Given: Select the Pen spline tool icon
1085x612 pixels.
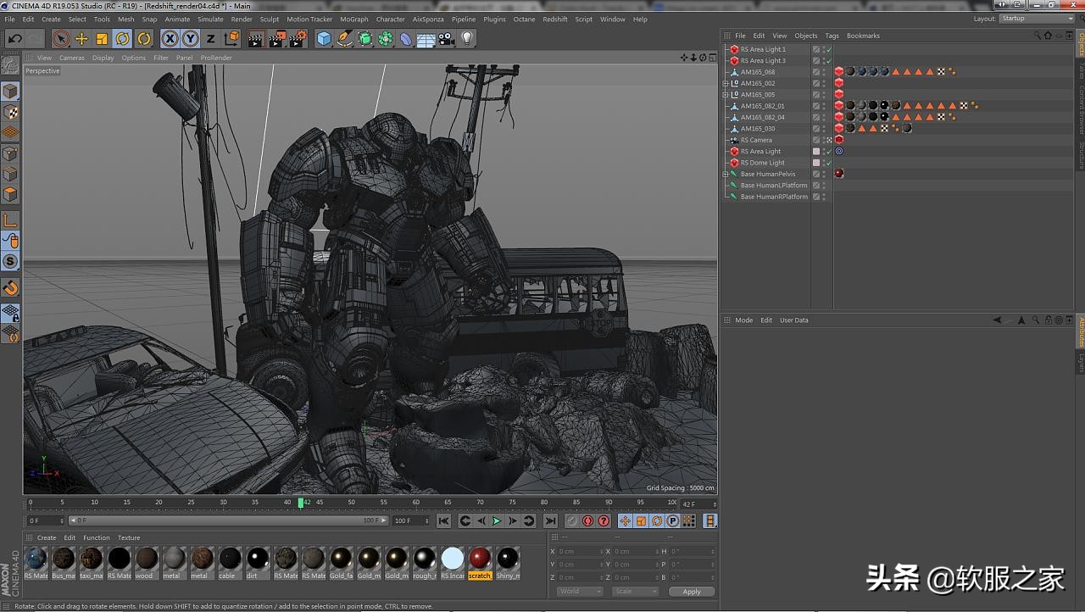Looking at the screenshot, I should 345,38.
